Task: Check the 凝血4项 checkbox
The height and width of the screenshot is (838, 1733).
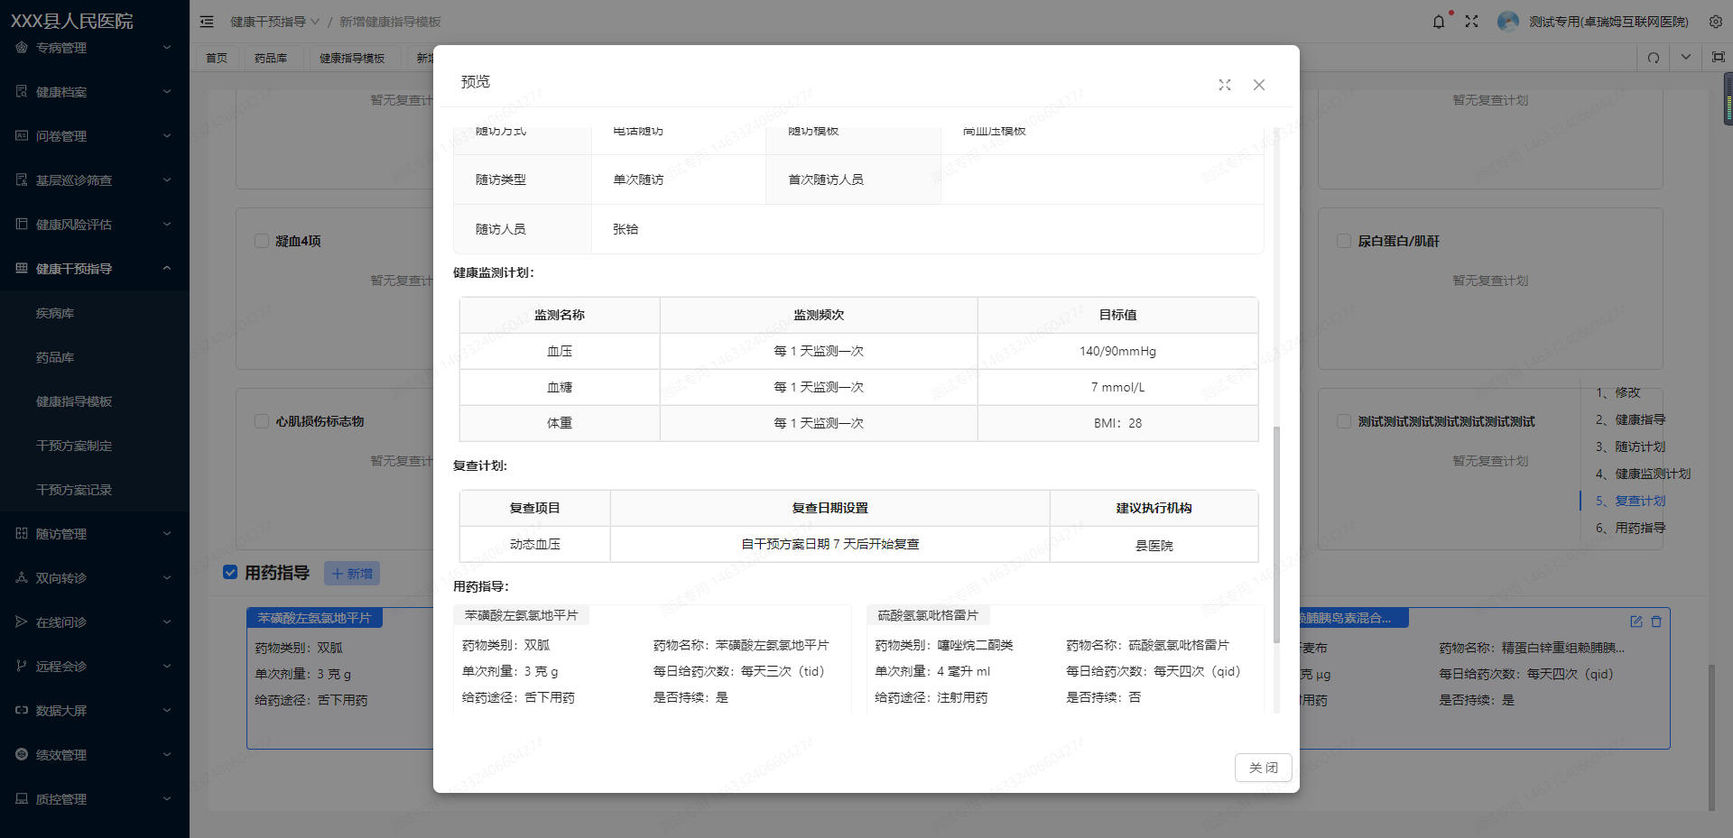Action: 262,241
